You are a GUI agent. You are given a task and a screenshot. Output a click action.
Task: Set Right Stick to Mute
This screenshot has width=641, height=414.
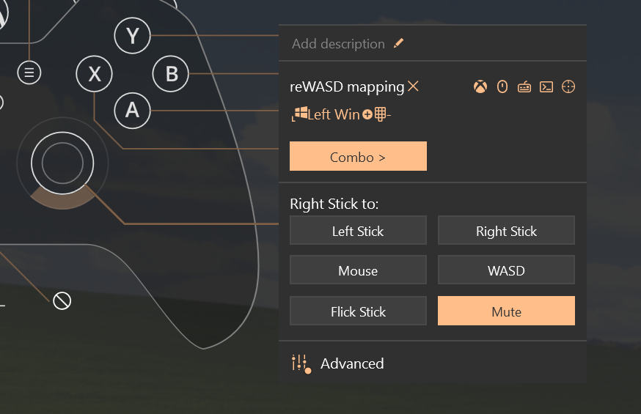506,311
